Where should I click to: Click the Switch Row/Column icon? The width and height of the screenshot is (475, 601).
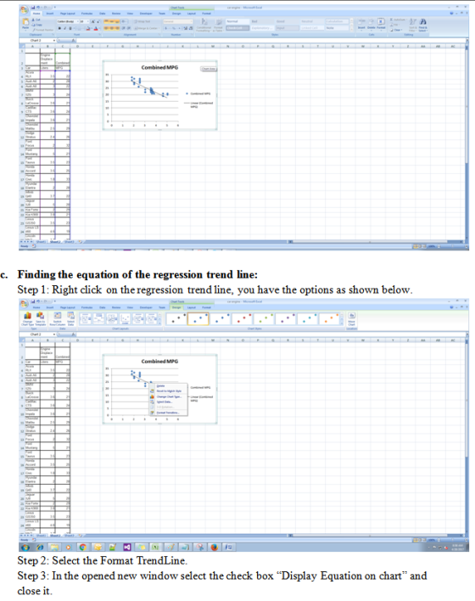(58, 318)
